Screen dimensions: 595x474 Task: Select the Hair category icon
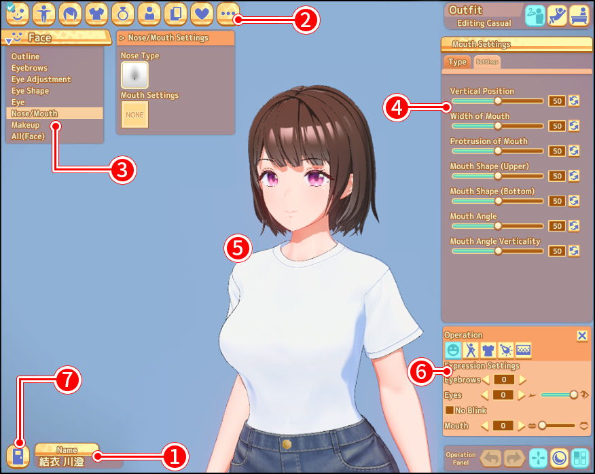click(69, 13)
